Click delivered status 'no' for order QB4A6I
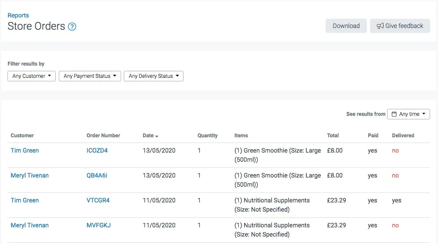438x244 pixels. (x=395, y=175)
